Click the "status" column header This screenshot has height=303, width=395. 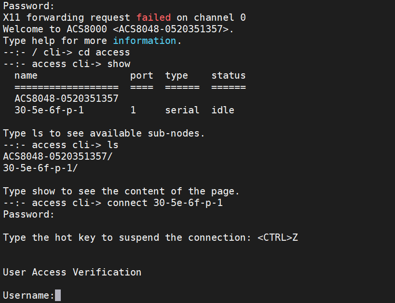point(229,75)
